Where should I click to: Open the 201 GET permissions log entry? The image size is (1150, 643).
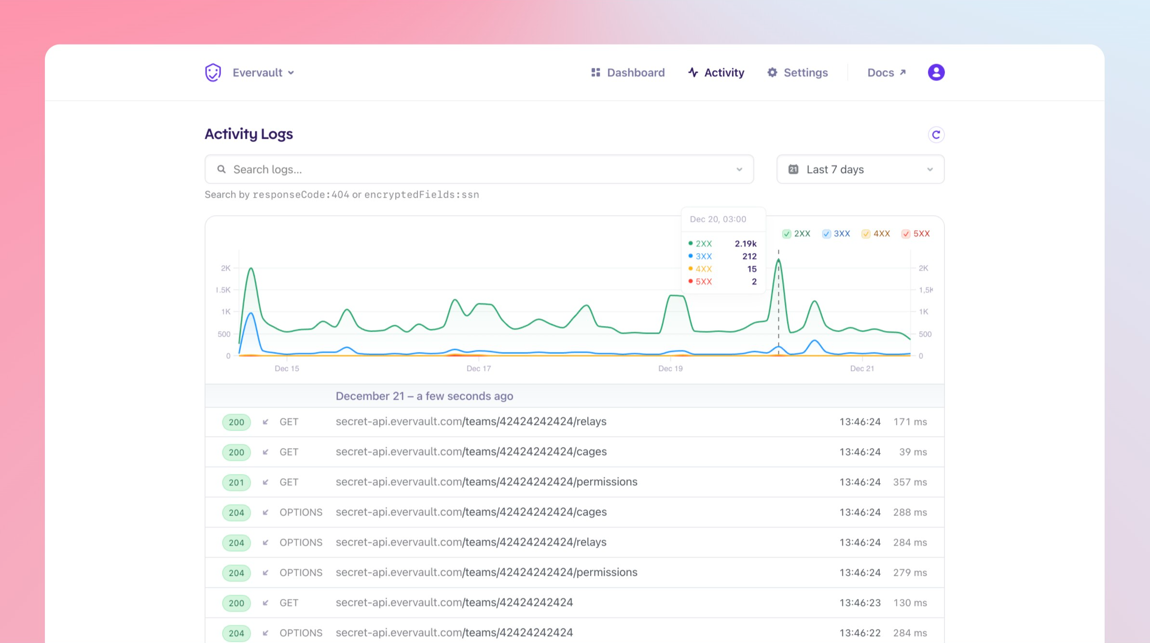coord(486,482)
